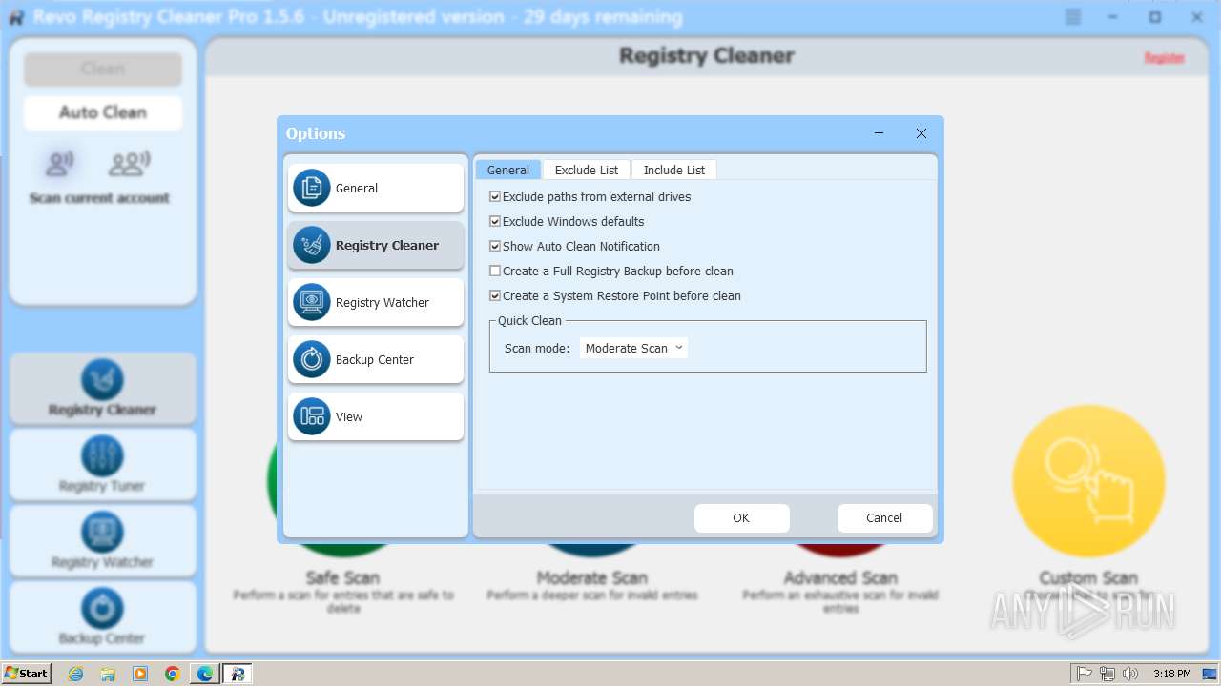The height and width of the screenshot is (686, 1221).
Task: Click Cancel in Options dialog
Action: (x=884, y=517)
